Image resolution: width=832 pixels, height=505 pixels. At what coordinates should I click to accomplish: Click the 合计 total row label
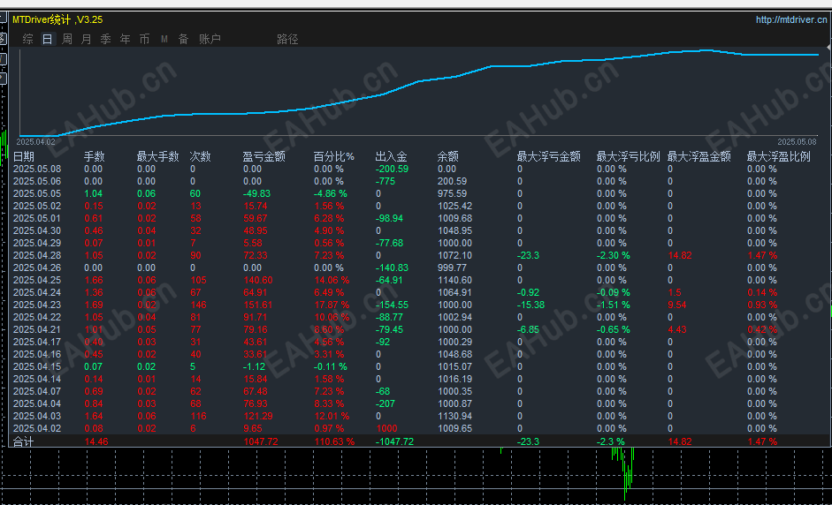[23, 441]
